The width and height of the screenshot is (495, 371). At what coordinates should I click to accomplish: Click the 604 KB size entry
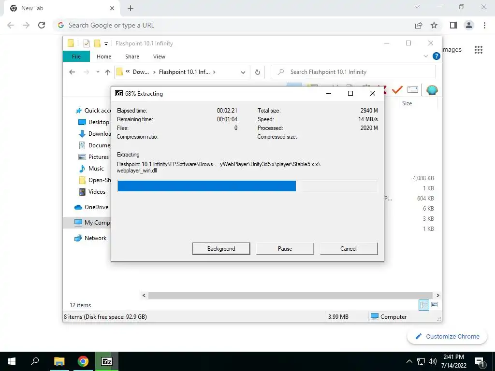(425, 199)
